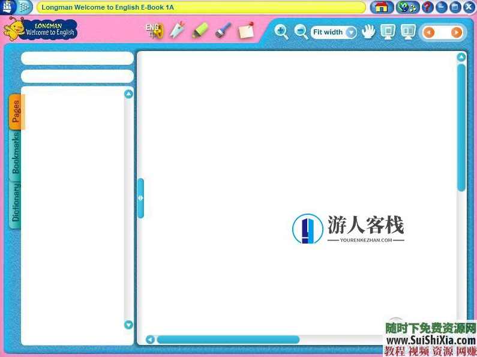Open the globe web resources icon
The width and height of the screenshot is (477, 357).
tap(407, 7)
